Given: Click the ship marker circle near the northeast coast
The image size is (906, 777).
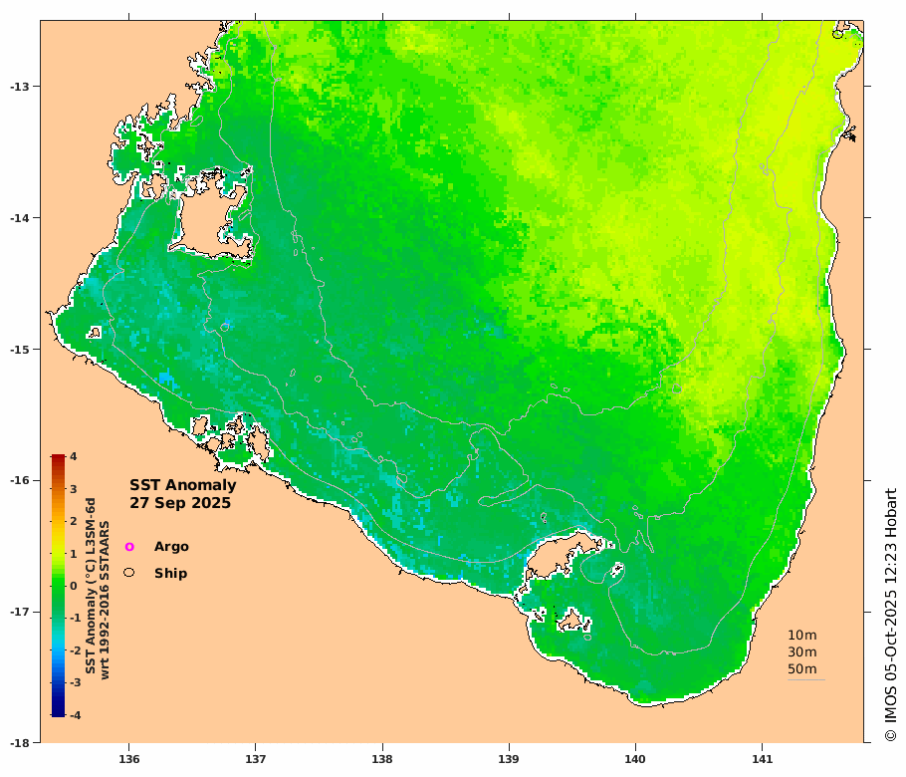Looking at the screenshot, I should pos(837,35).
